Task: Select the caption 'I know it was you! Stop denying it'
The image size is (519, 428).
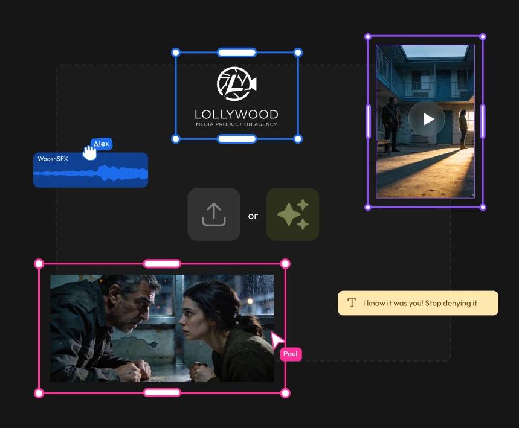Action: point(418,303)
